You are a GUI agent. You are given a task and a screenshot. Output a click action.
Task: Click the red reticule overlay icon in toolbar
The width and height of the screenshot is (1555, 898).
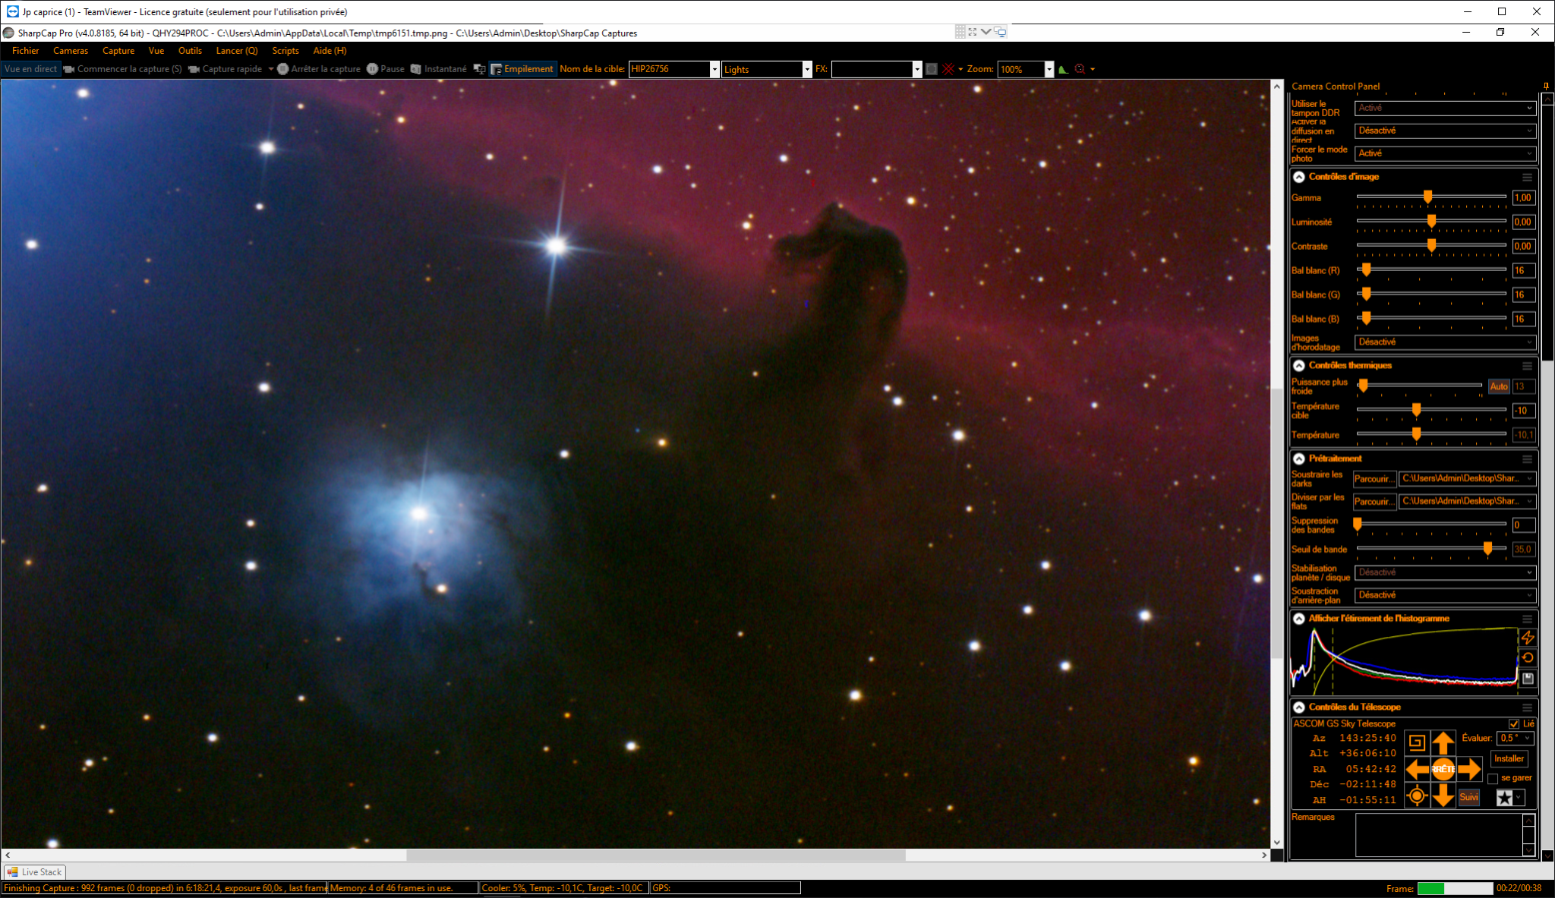(x=948, y=69)
